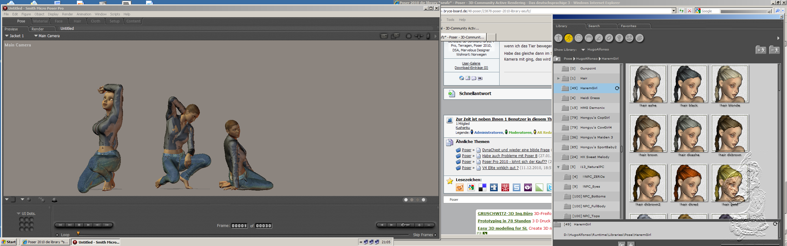Open the Materials palette library category icon
The image size is (787, 246).
(639, 38)
